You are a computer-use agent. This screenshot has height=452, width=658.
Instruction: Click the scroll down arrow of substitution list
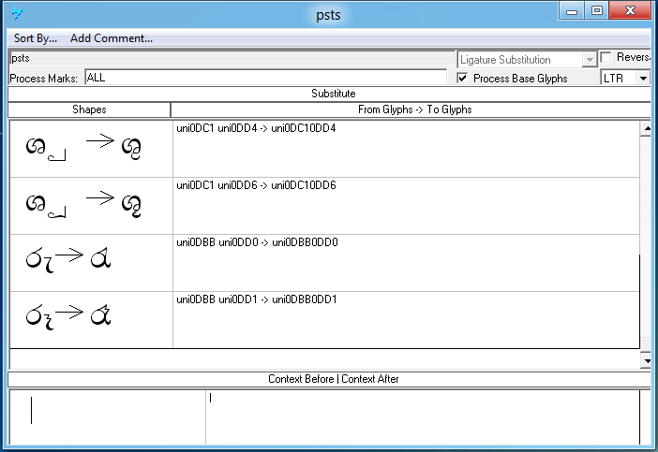tap(646, 360)
